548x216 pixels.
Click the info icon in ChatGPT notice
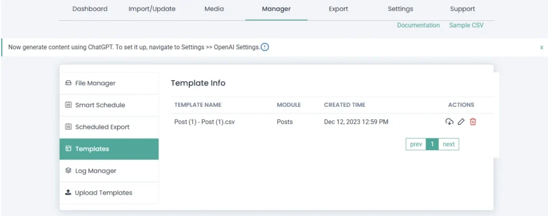(x=265, y=47)
